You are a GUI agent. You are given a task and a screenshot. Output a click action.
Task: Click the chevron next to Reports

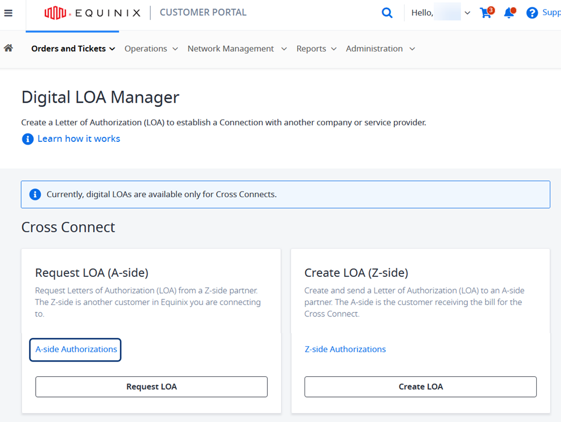tap(334, 49)
